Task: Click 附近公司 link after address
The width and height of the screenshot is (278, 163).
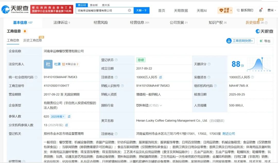Action: 229,134
